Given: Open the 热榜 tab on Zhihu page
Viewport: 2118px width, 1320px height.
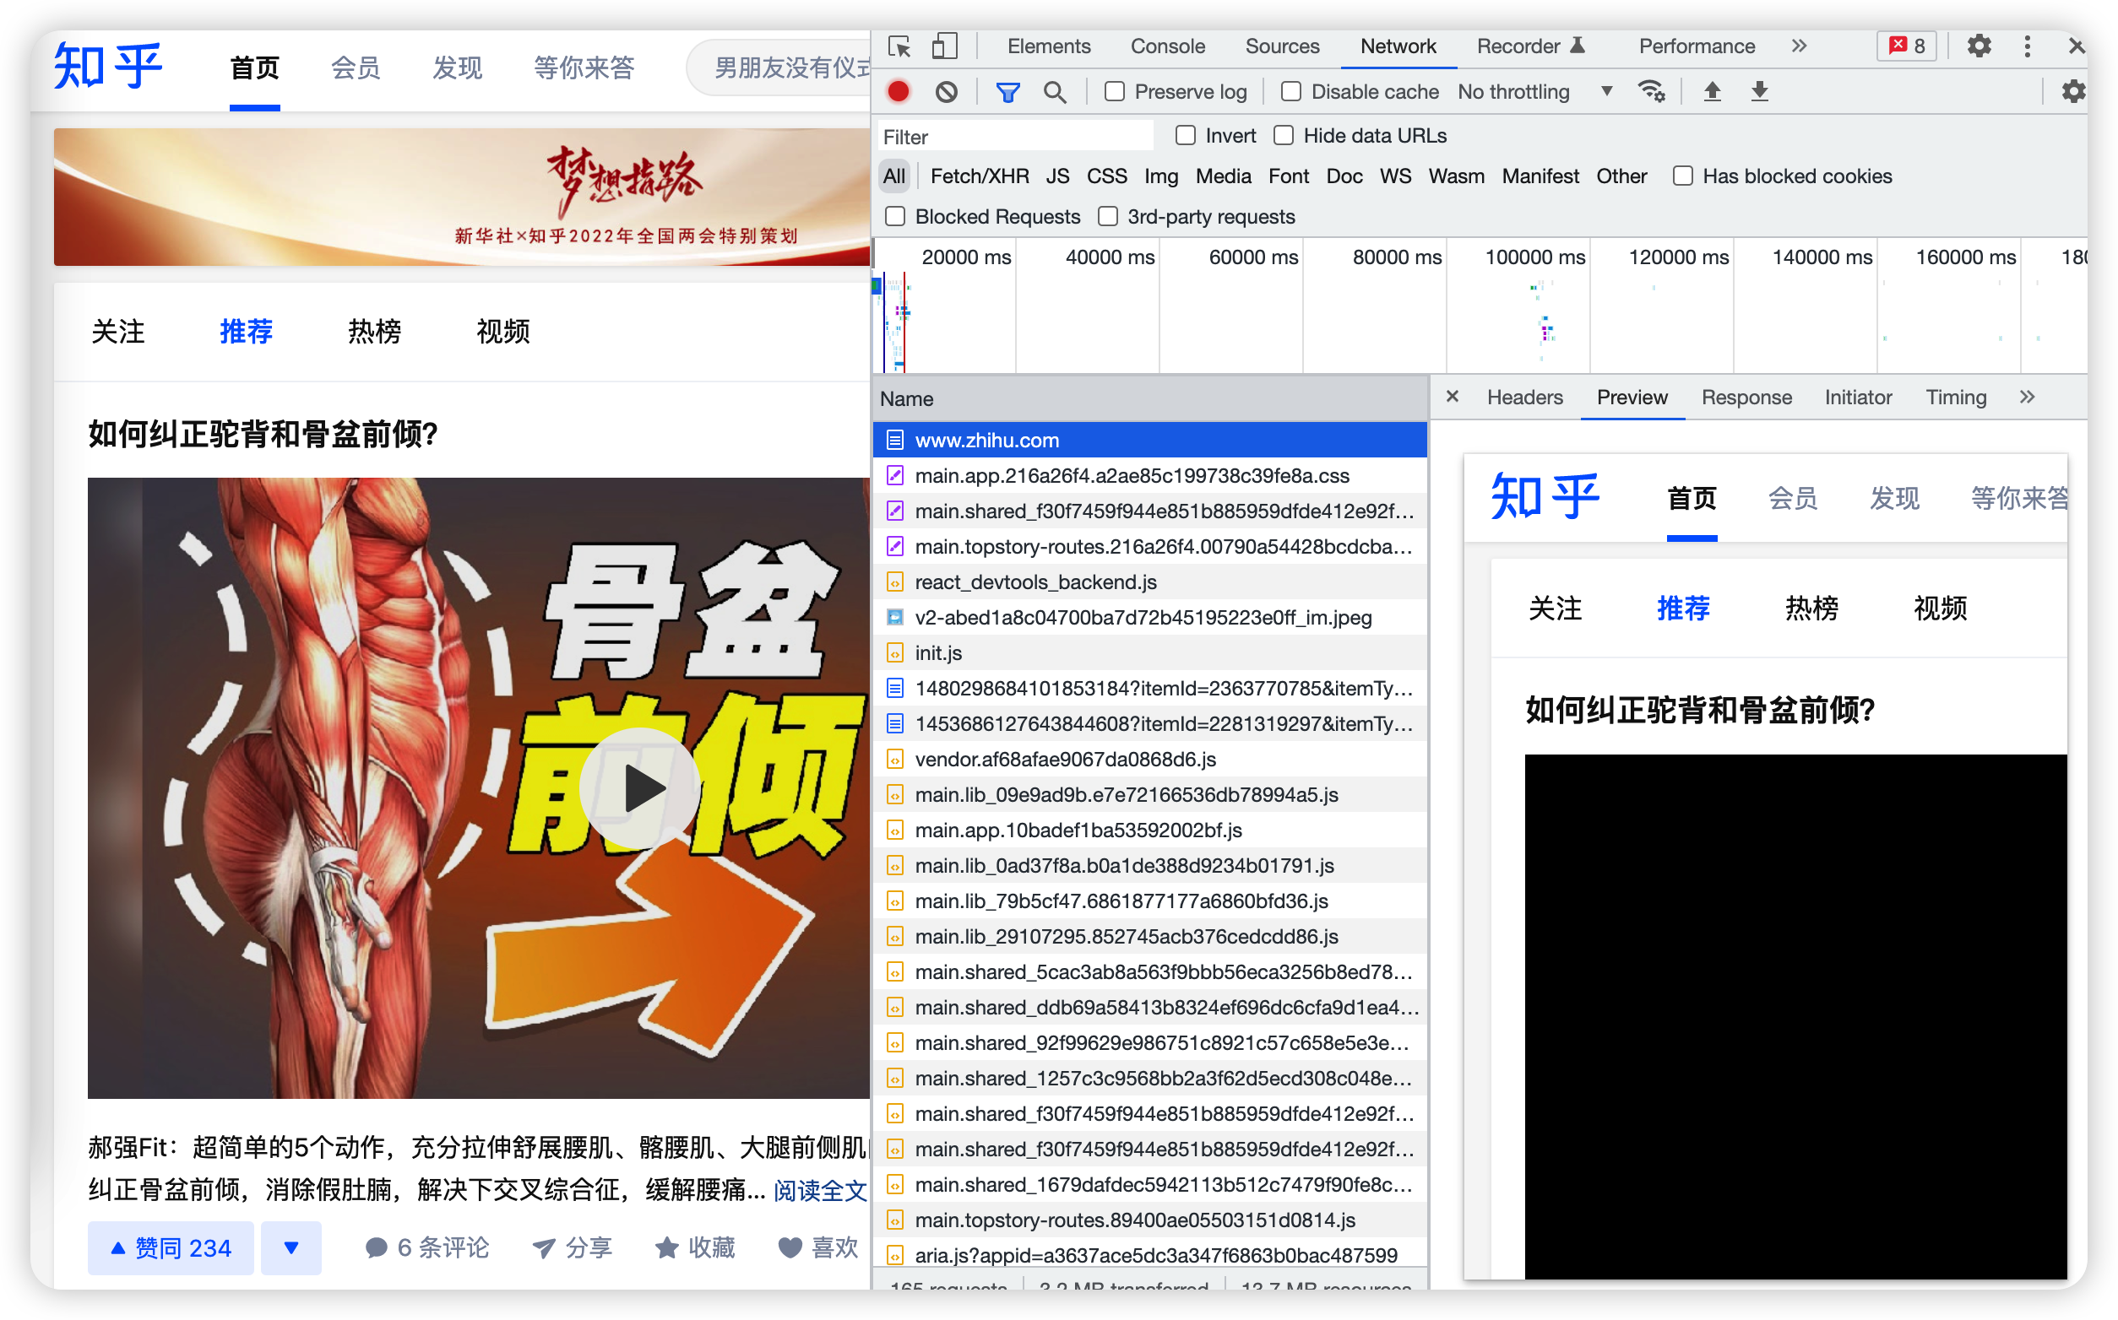Looking at the screenshot, I should click(x=374, y=332).
